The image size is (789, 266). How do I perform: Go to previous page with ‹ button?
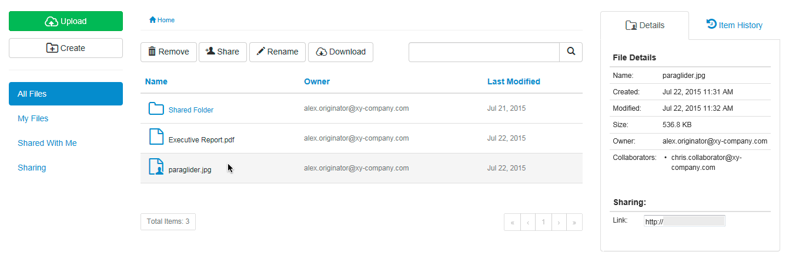[528, 222]
